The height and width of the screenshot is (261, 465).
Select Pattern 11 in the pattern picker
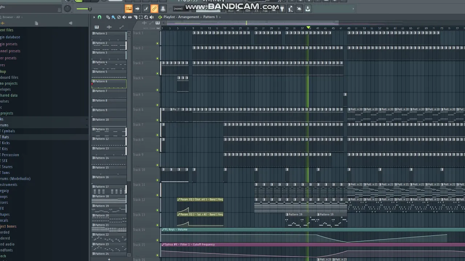tap(109, 132)
